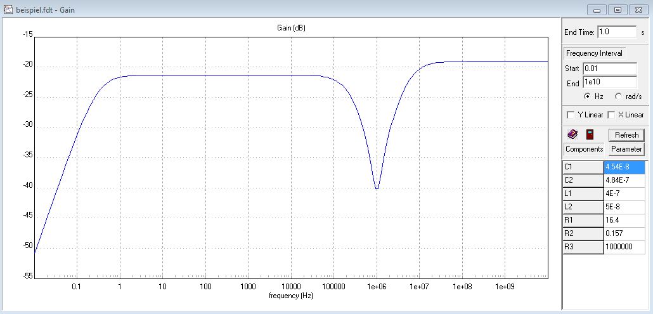The image size is (653, 314).
Task: Select the Hz radio button
Action: coord(587,96)
